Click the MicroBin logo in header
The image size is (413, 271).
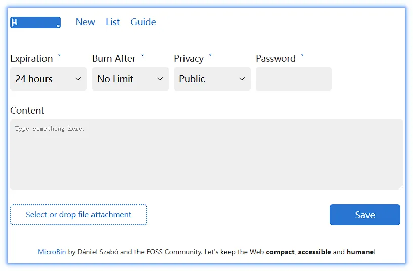coord(35,22)
